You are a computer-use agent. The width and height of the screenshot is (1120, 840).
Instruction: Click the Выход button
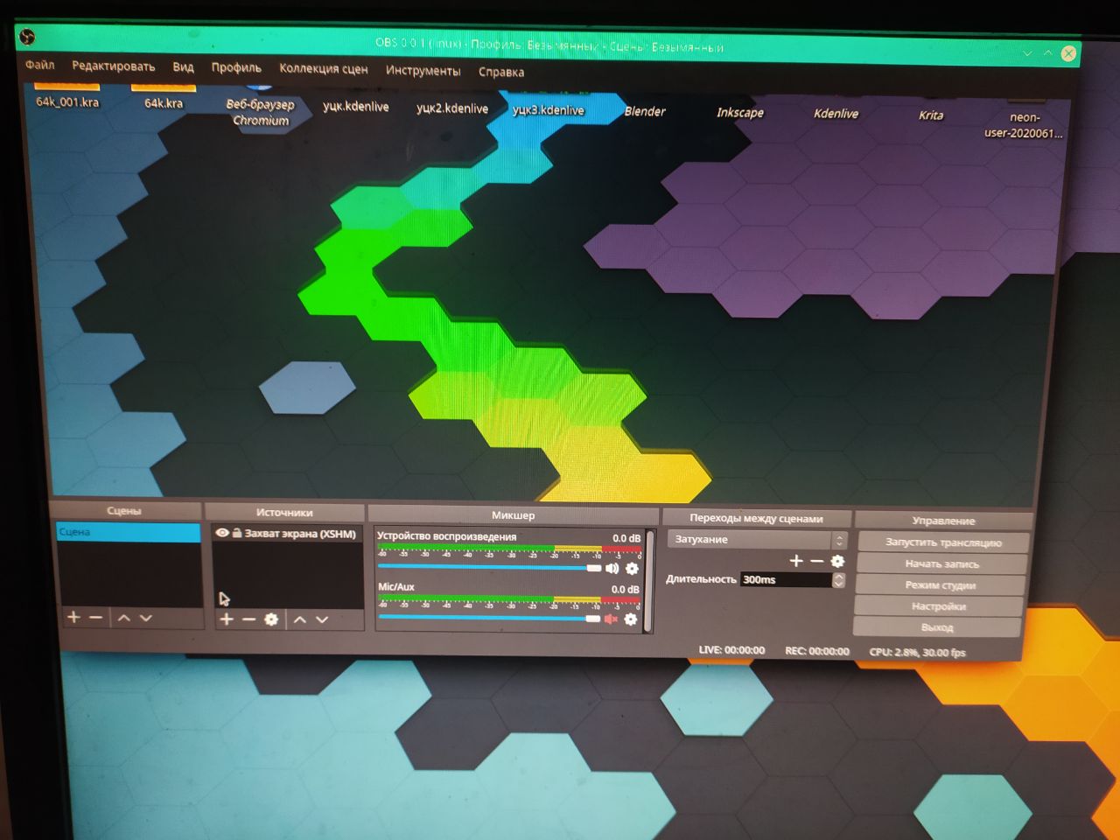pos(937,627)
